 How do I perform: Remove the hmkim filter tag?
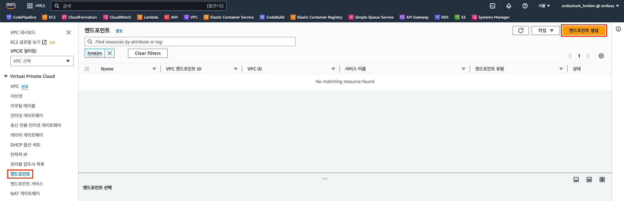coord(110,53)
